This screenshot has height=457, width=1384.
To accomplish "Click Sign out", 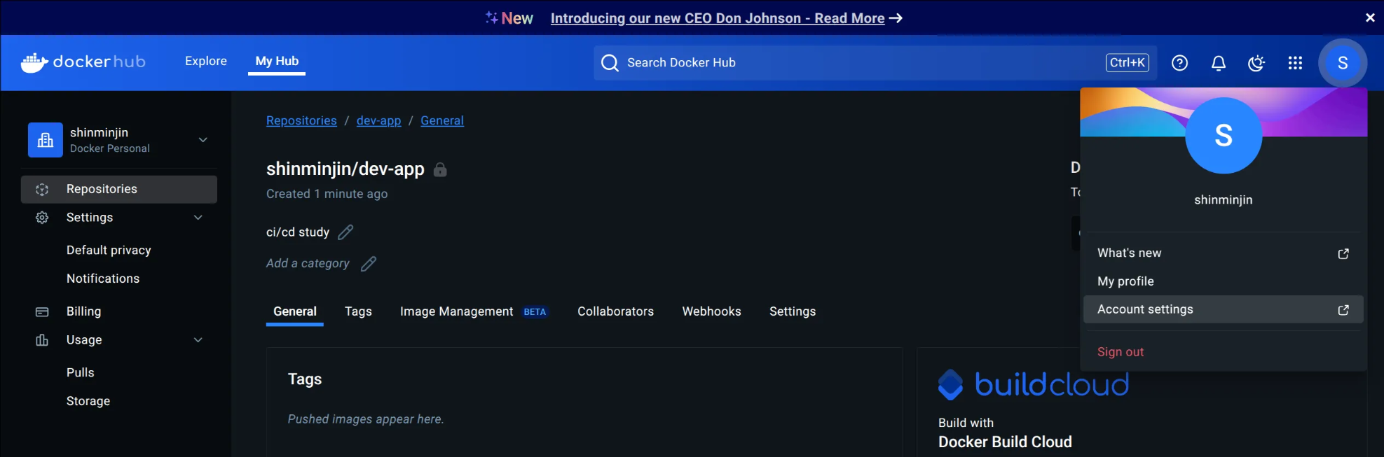I will [1121, 352].
